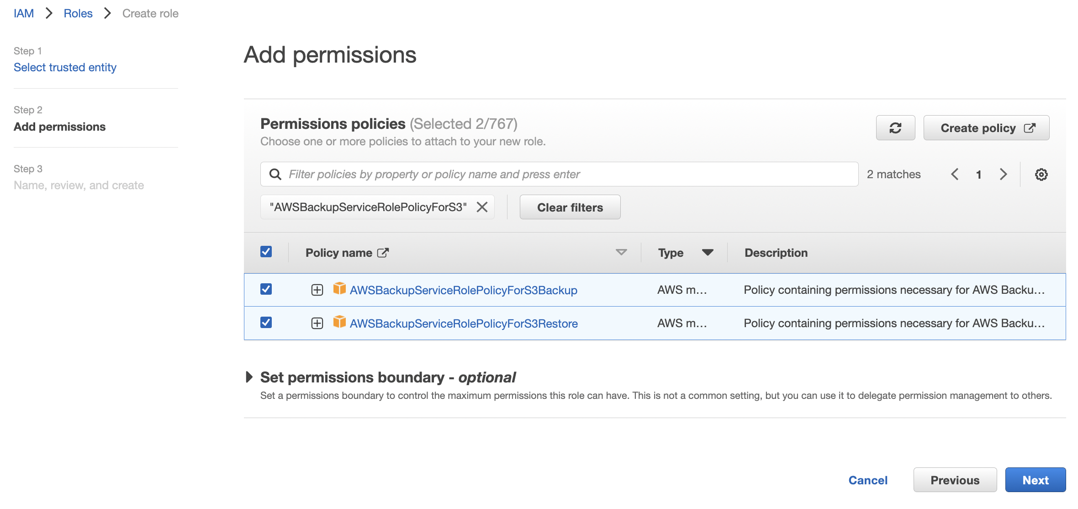
Task: Go to the Roles breadcrumb
Action: point(78,13)
